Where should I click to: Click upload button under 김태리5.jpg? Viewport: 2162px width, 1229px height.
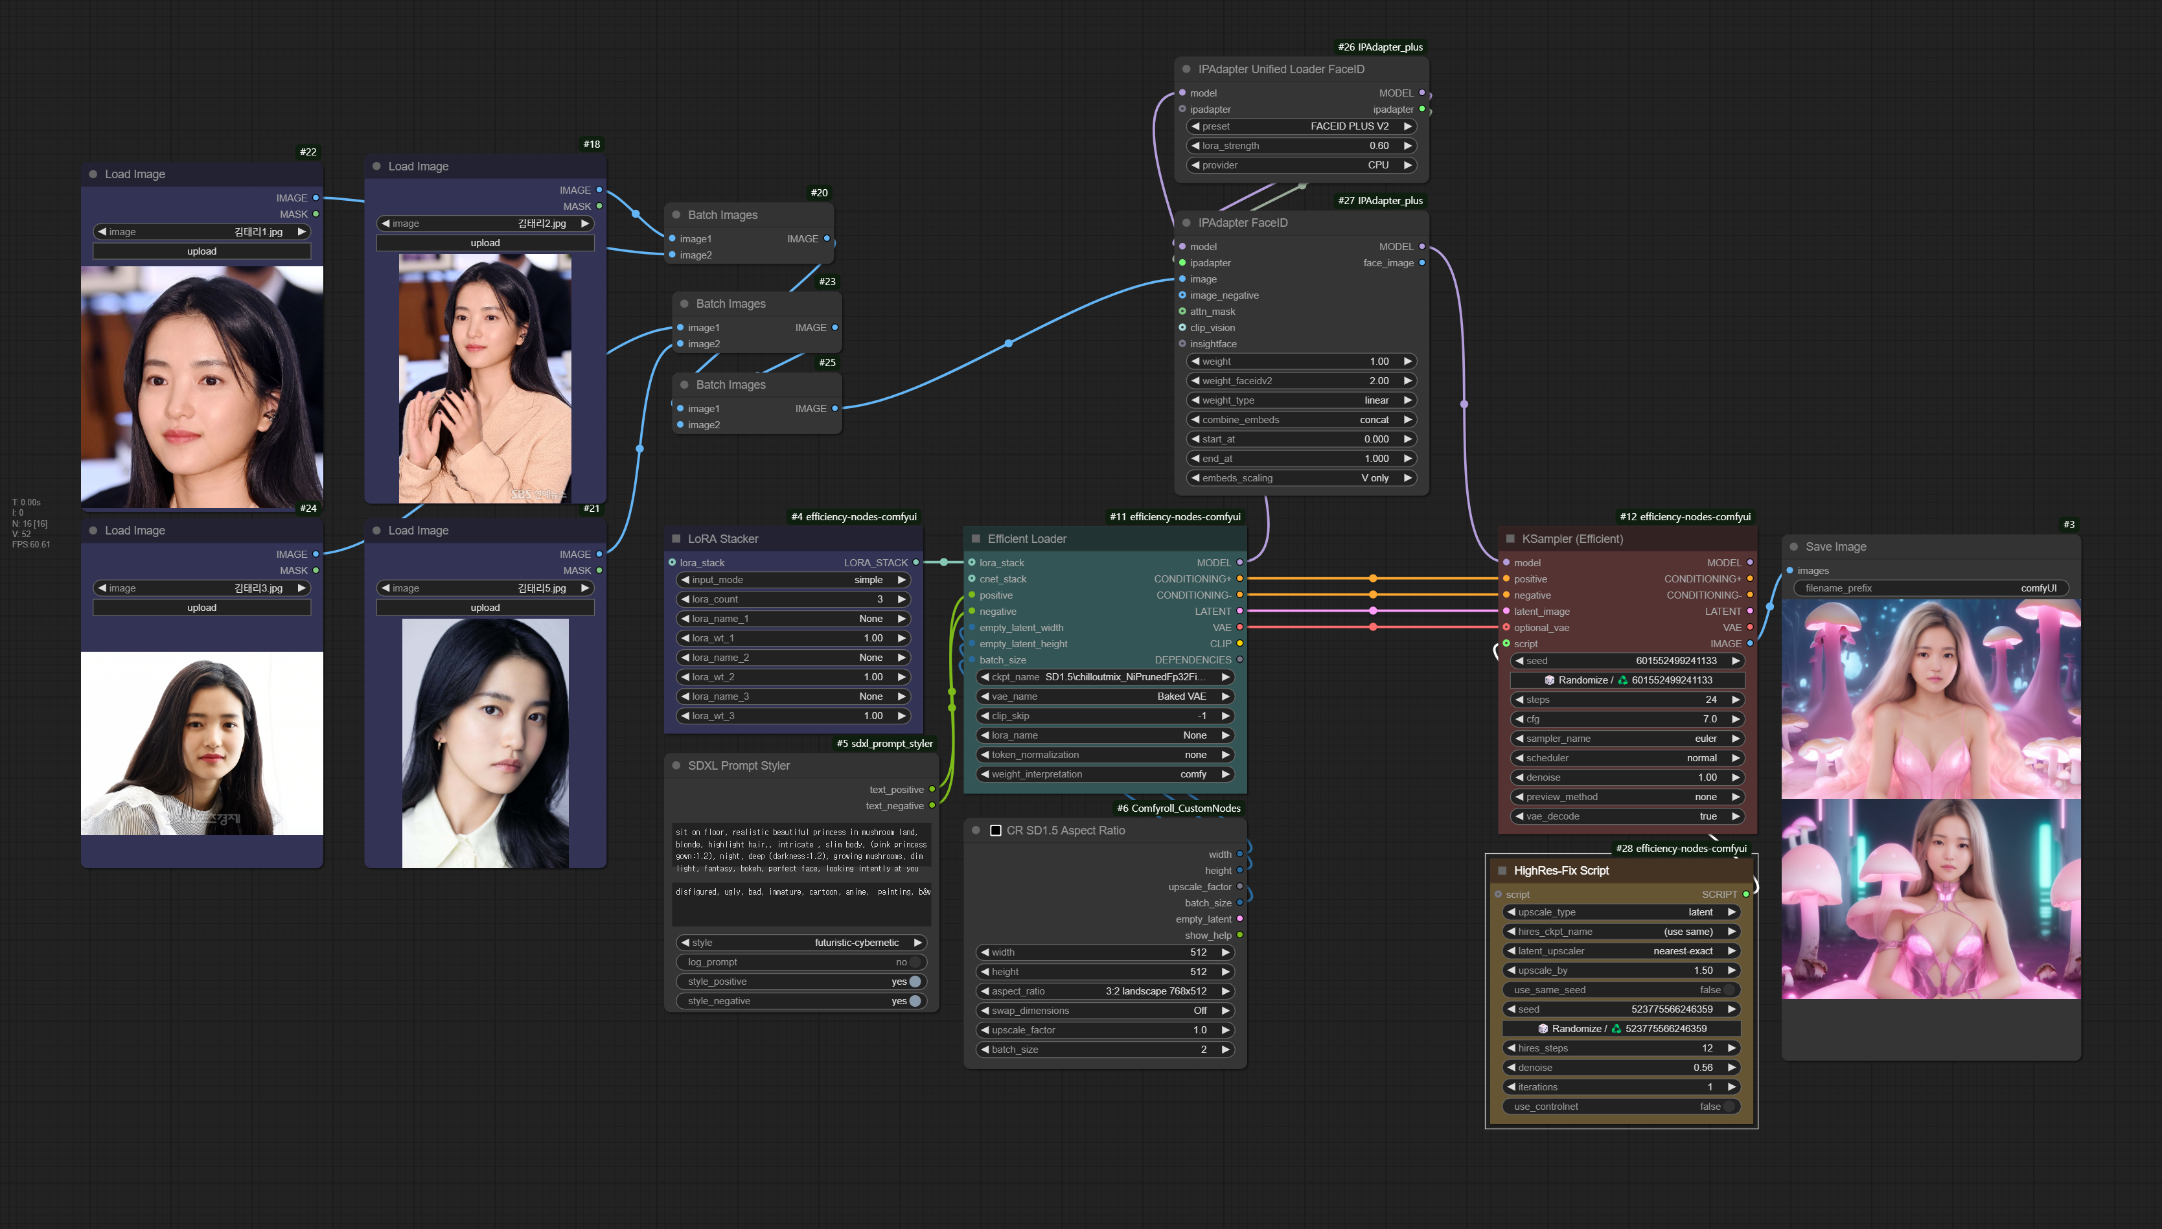[x=485, y=608]
